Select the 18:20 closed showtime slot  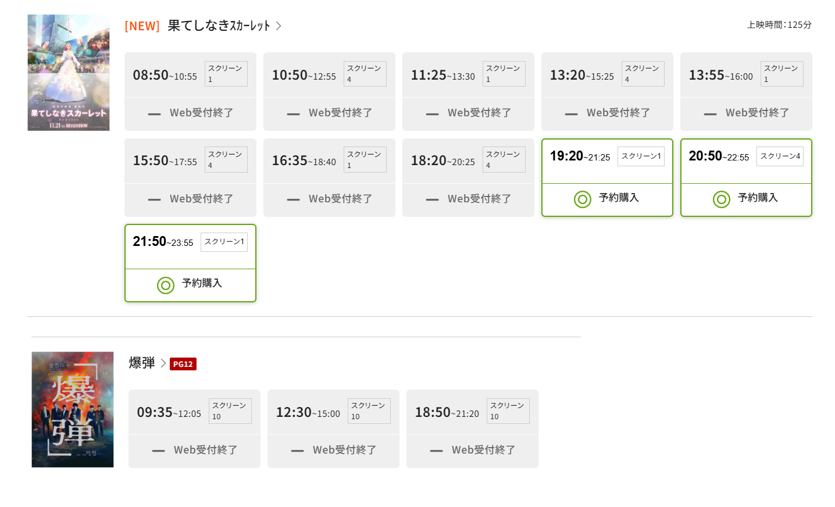click(468, 177)
